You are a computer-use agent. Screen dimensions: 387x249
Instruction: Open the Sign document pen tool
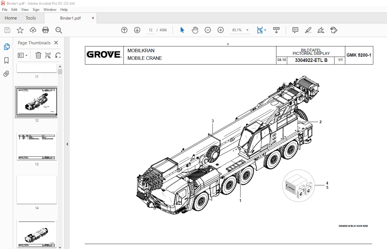[x=321, y=30]
